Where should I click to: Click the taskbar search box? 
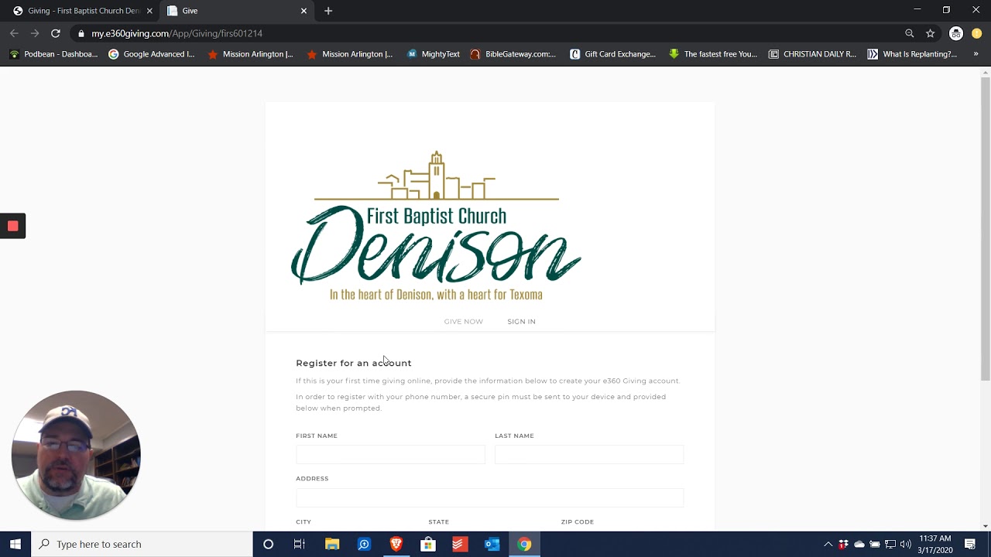pos(142,544)
